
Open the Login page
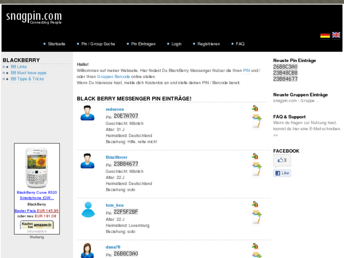point(176,44)
